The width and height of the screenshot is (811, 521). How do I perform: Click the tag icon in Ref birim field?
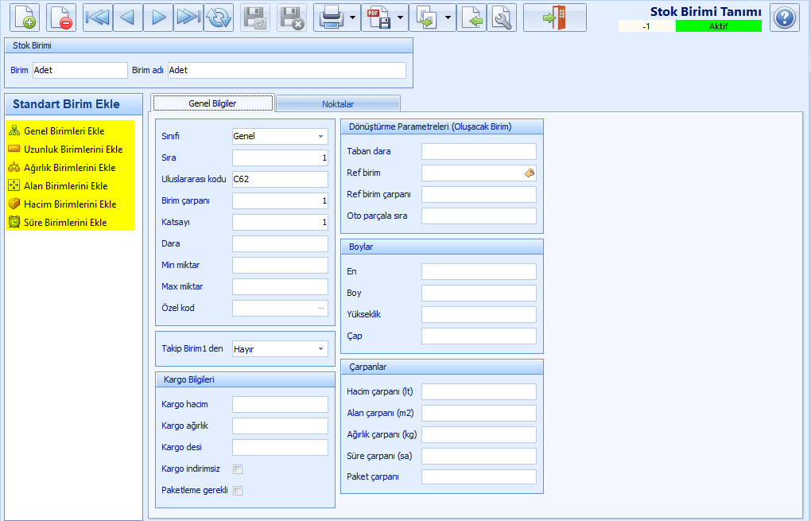point(530,173)
